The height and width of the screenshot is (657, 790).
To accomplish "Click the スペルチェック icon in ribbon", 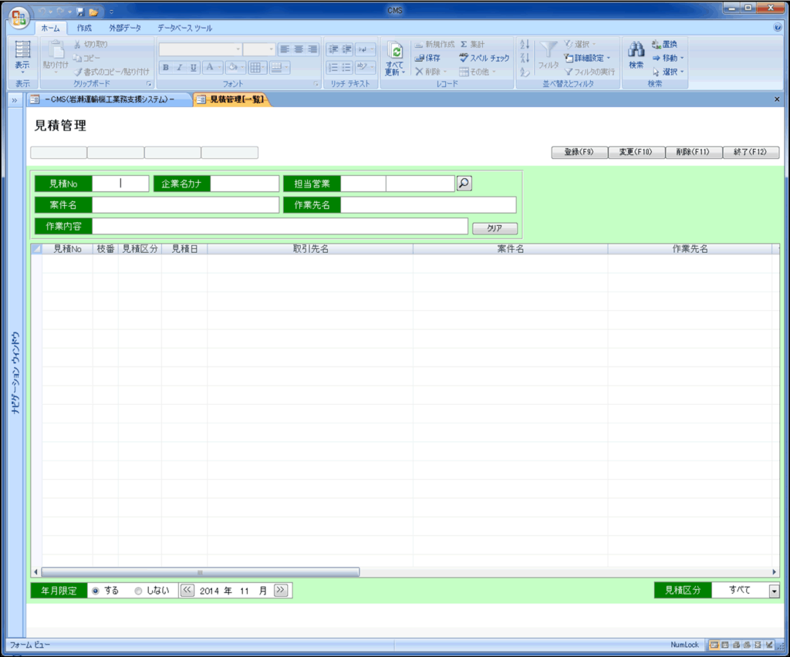I will (x=464, y=58).
